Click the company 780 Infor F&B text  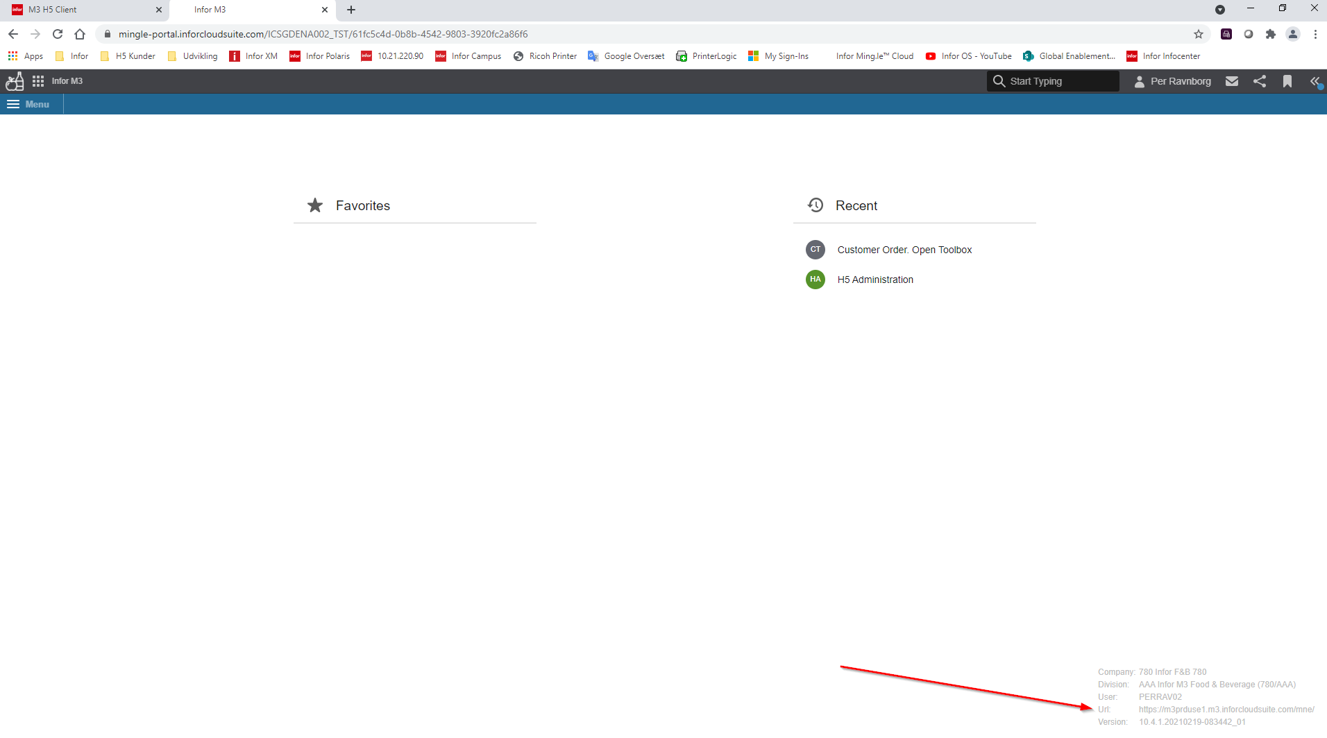coord(1172,672)
